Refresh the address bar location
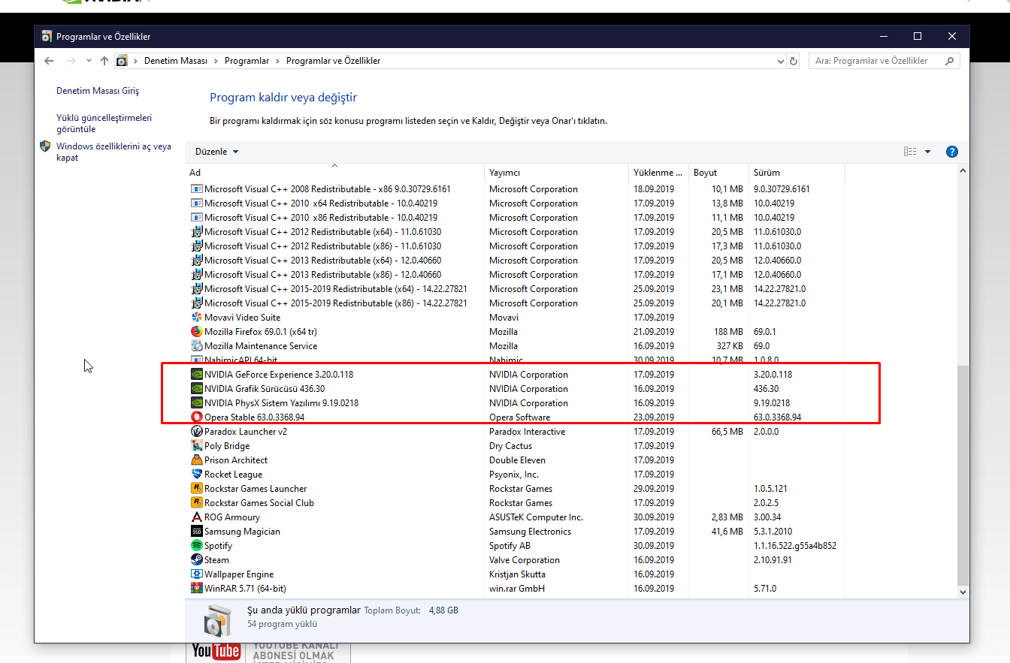Screen dimensions: 1010x663 [794, 61]
